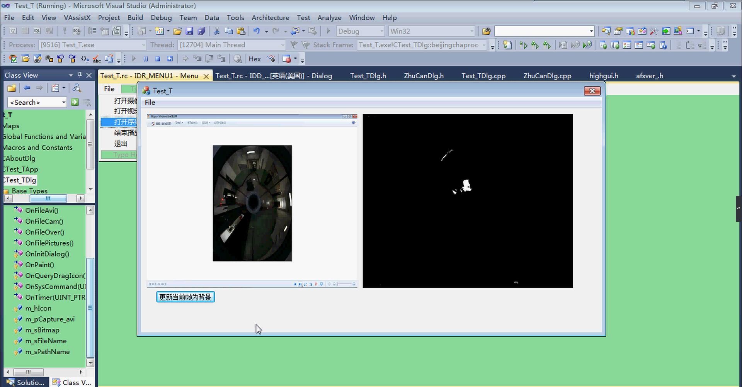Expand the Stack Frame dropdown
The image size is (742, 387).
pyautogui.click(x=484, y=45)
